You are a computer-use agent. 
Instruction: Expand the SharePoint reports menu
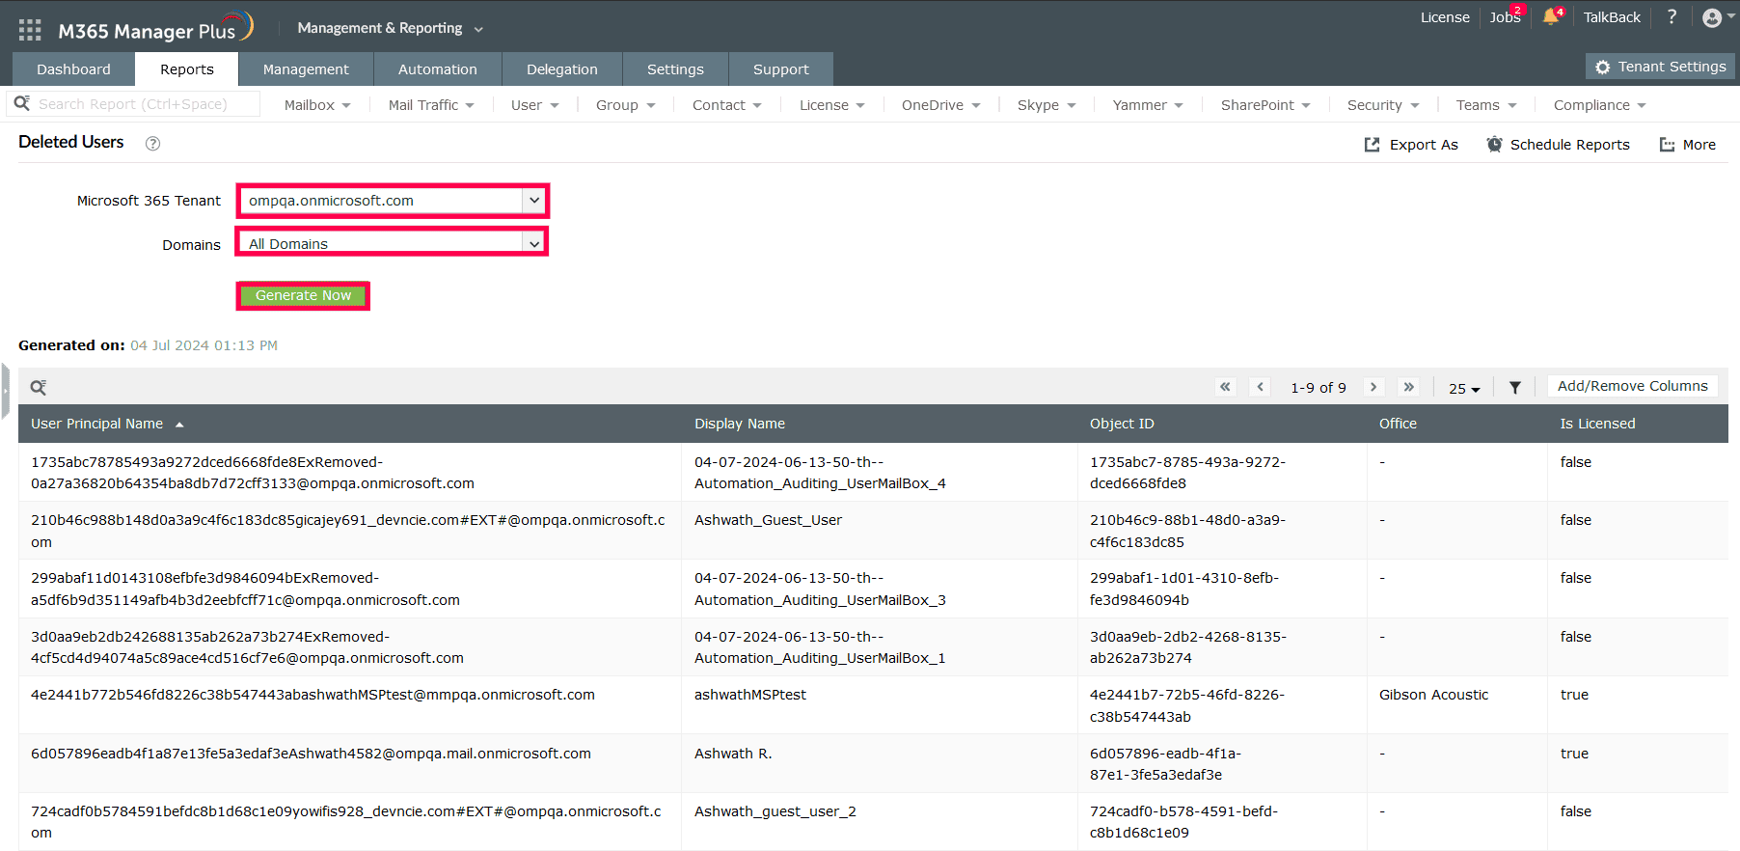(x=1265, y=105)
